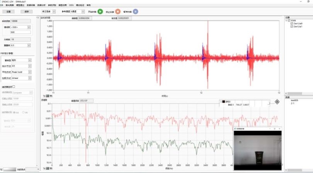Click the orange stop scan button
The height and width of the screenshot is (173, 313).
click(118, 12)
